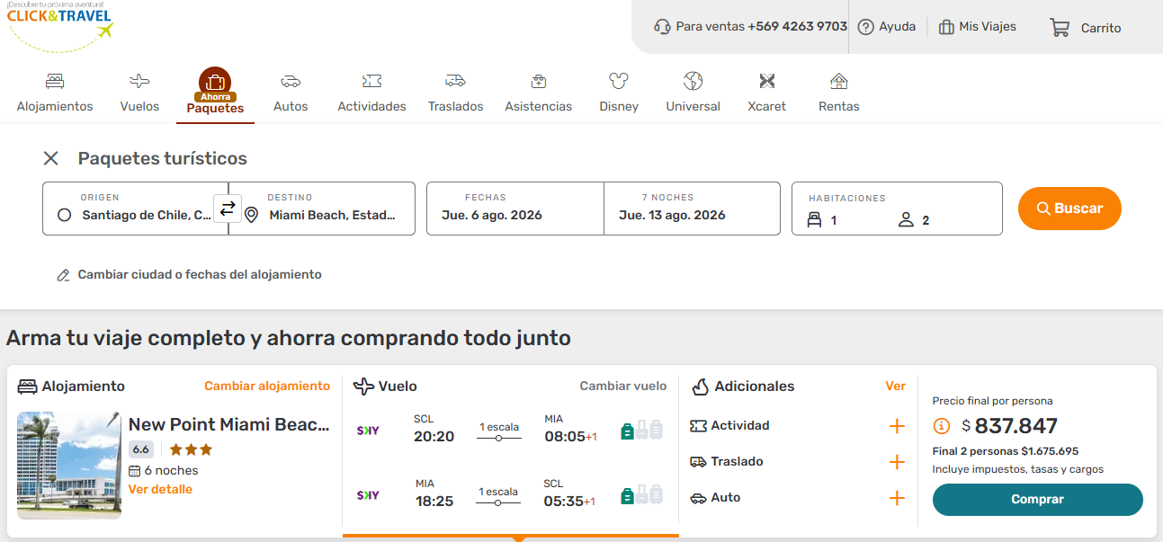Screen dimensions: 1163x542
Task: Click the price info icon
Action: 942,426
